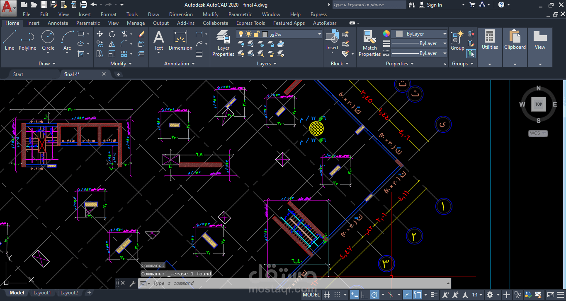The width and height of the screenshot is (566, 301).
Task: Add new layout with plus button
Action: [x=89, y=293]
